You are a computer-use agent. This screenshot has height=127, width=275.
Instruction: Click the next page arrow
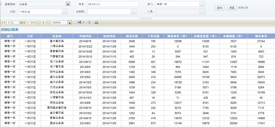[28, 23]
